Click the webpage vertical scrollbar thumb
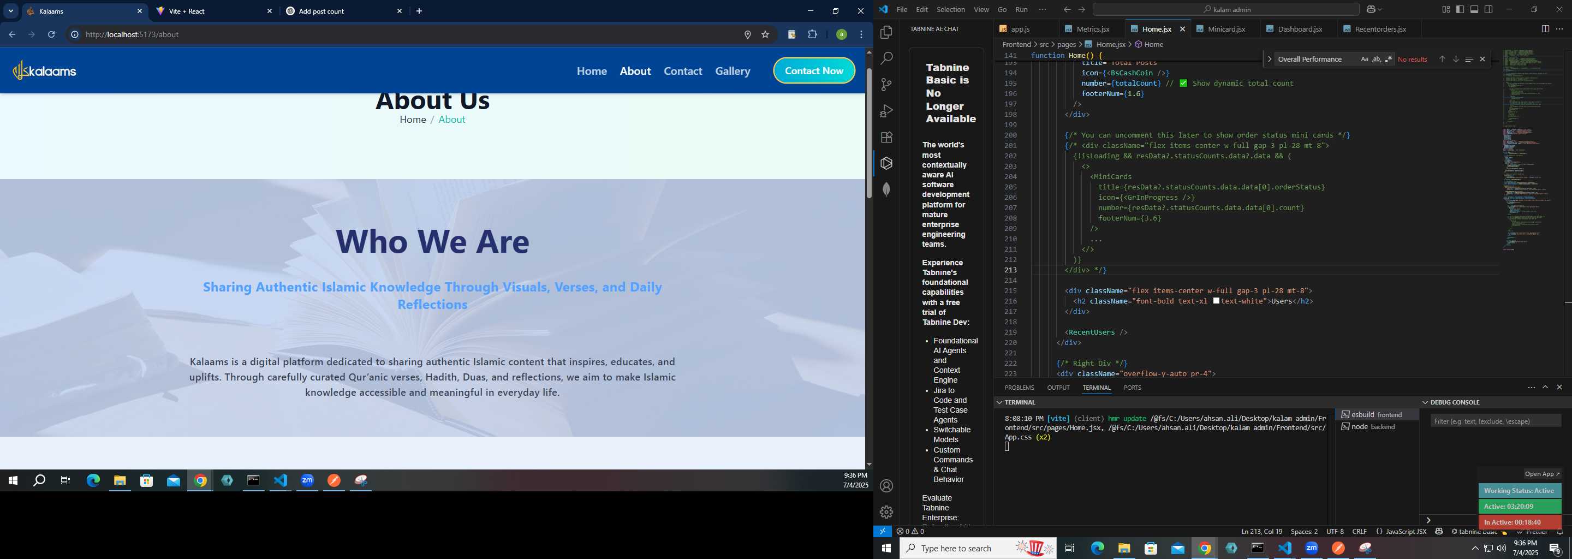The width and height of the screenshot is (1572, 559). point(868,133)
